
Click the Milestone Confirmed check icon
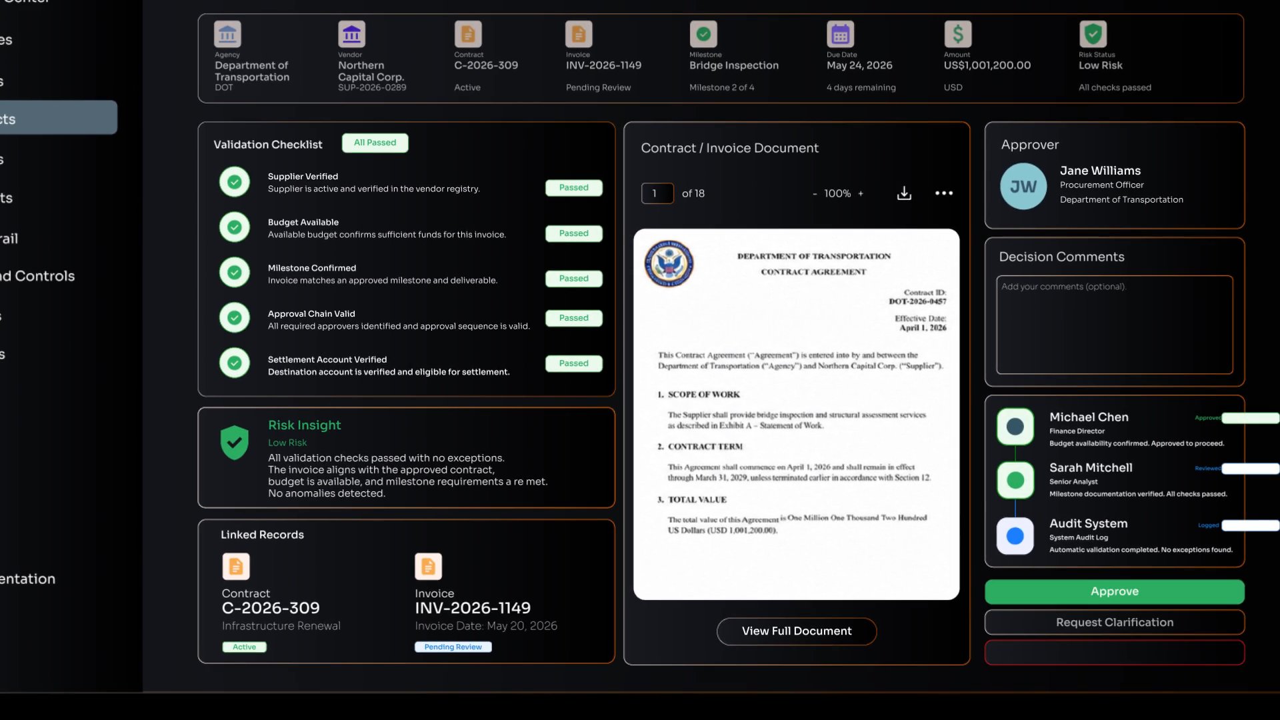(x=235, y=273)
